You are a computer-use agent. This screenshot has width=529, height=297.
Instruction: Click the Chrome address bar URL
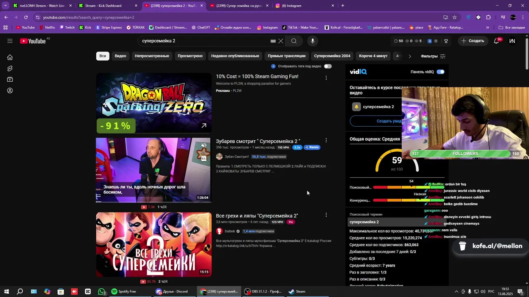[x=88, y=17]
